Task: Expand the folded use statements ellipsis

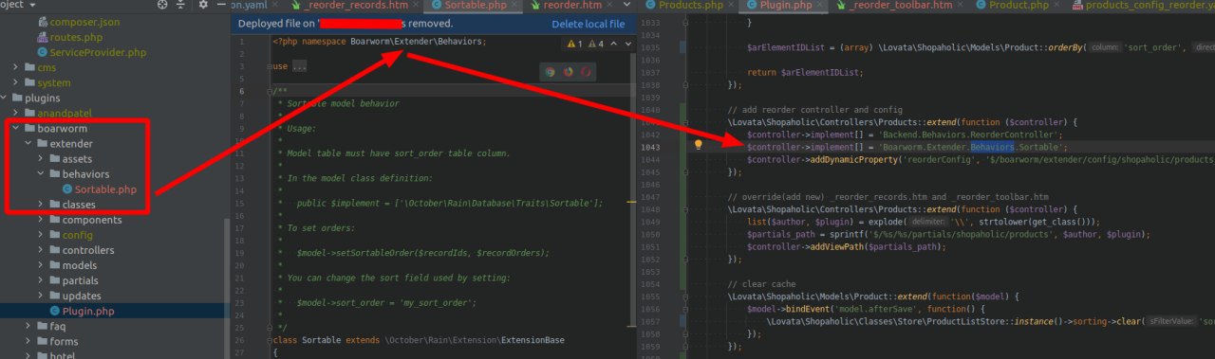Action: [x=299, y=66]
